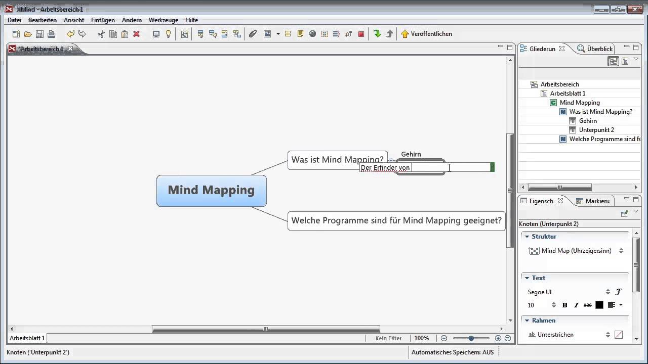648x364 pixels.
Task: Toggle strikethrough ABC formatting
Action: 588,305
